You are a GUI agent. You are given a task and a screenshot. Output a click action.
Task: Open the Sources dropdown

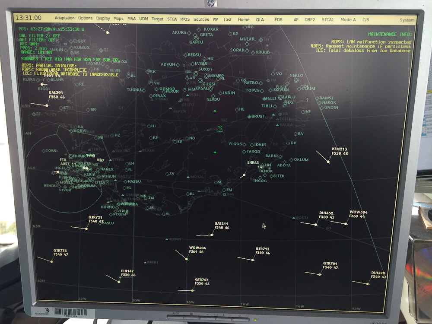(x=201, y=19)
